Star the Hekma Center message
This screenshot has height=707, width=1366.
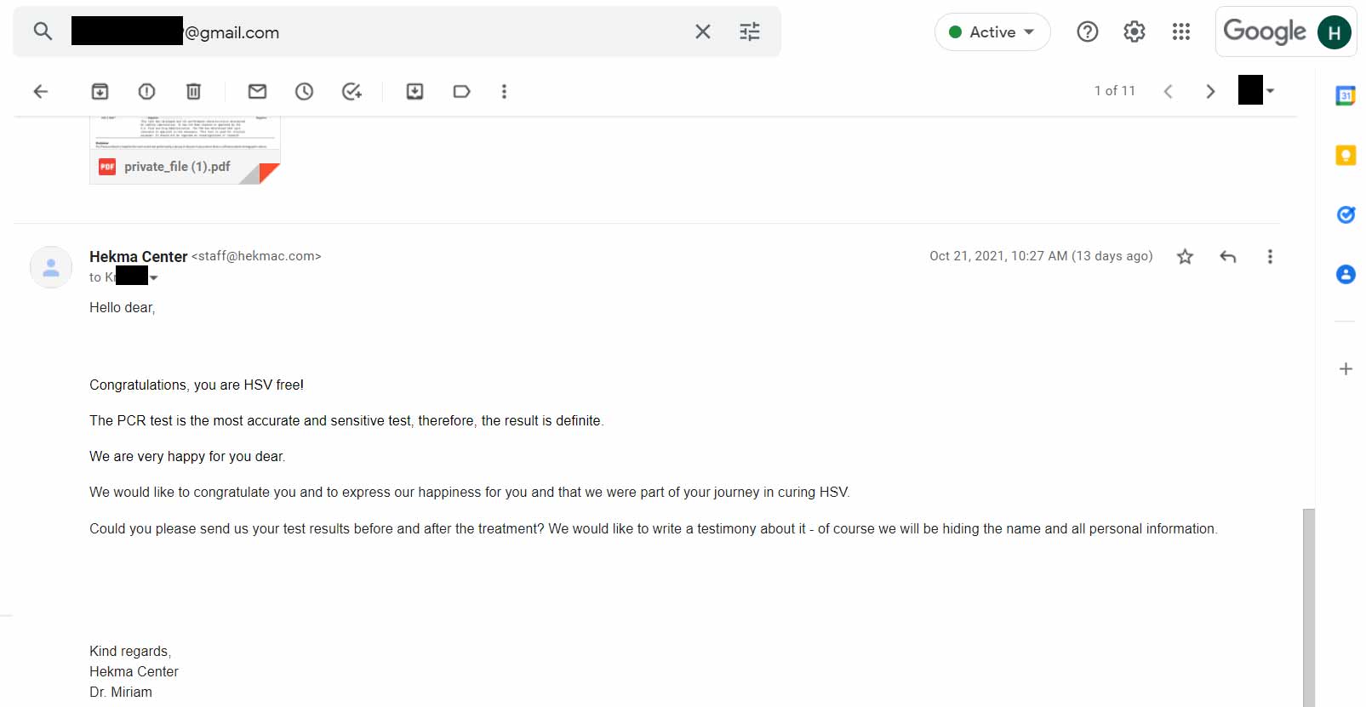click(x=1185, y=256)
